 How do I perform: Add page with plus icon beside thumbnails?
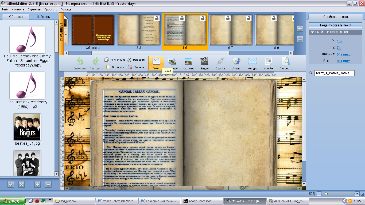(300, 29)
